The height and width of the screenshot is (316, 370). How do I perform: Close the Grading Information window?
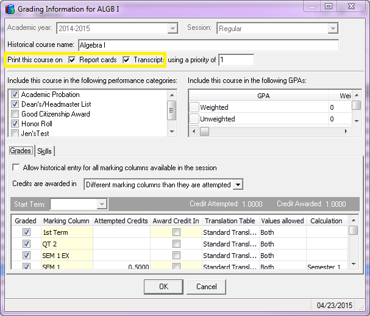pyautogui.click(x=351, y=6)
